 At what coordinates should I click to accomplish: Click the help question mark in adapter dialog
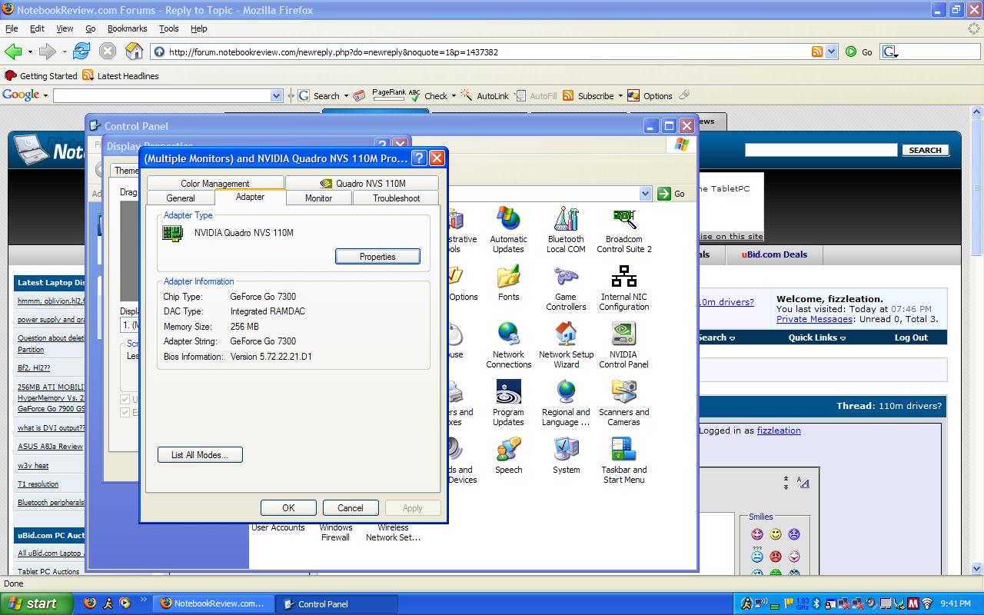(419, 158)
